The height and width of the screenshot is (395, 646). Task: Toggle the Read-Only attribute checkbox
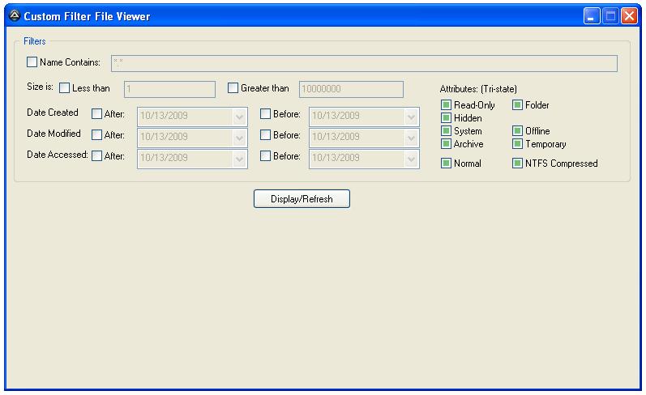tap(446, 105)
